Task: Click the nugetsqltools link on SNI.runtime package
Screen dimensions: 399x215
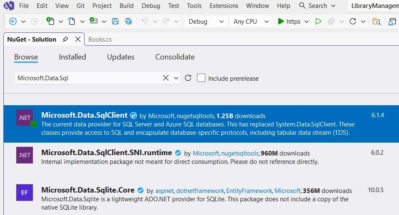Action: tap(240, 153)
